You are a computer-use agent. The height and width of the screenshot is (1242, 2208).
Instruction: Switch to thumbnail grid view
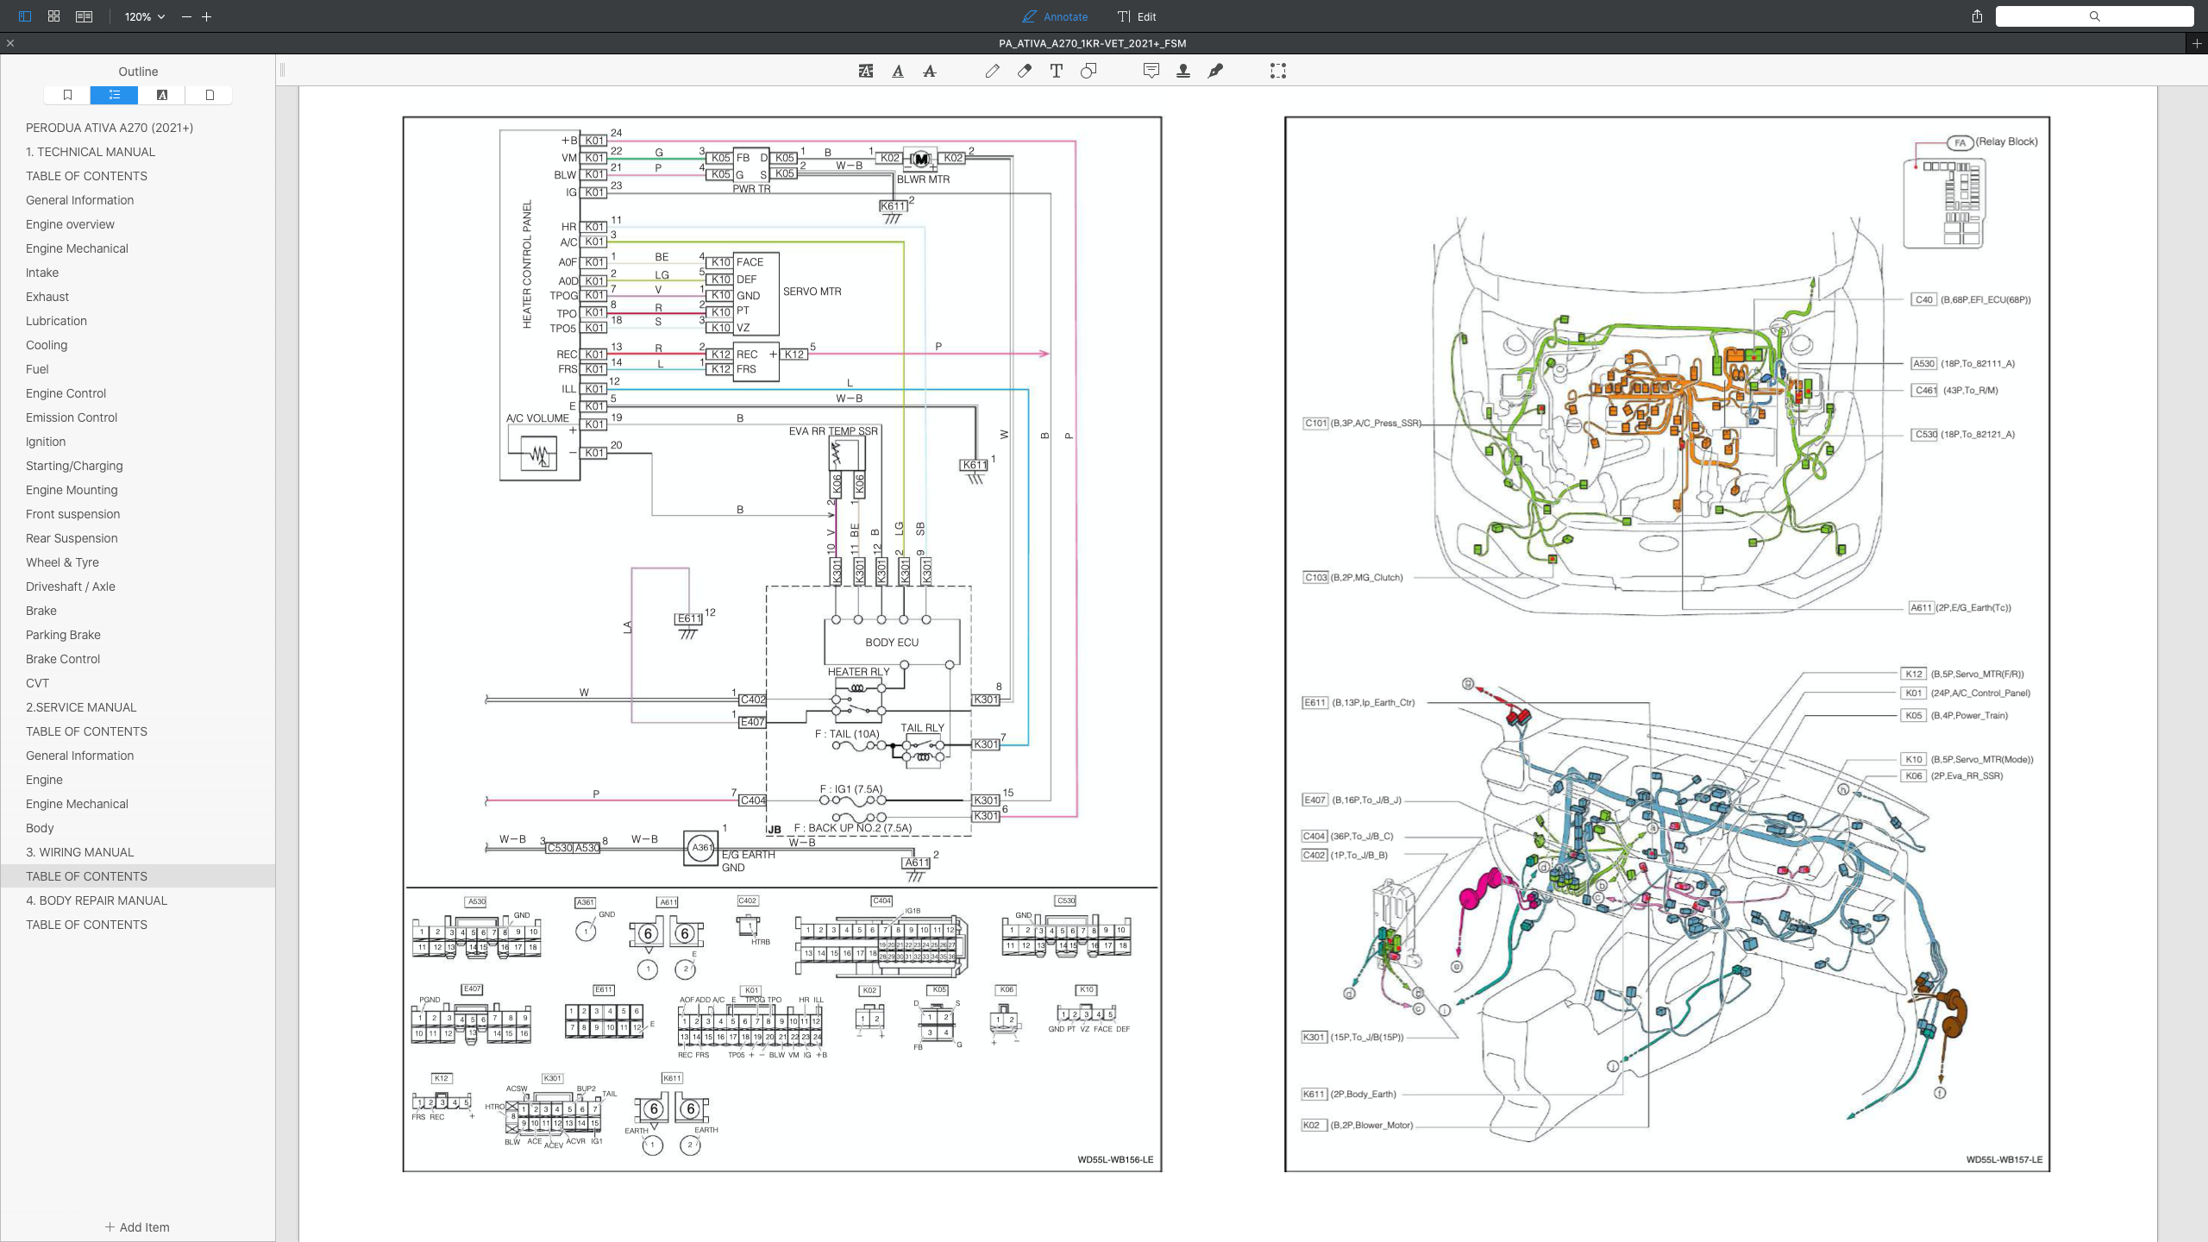(53, 16)
